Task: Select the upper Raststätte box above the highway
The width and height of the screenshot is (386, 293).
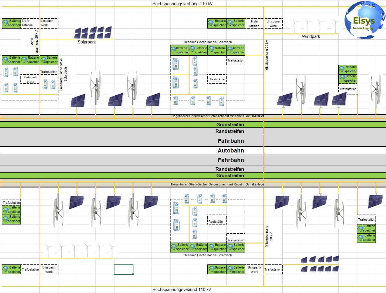Action: click(217, 79)
